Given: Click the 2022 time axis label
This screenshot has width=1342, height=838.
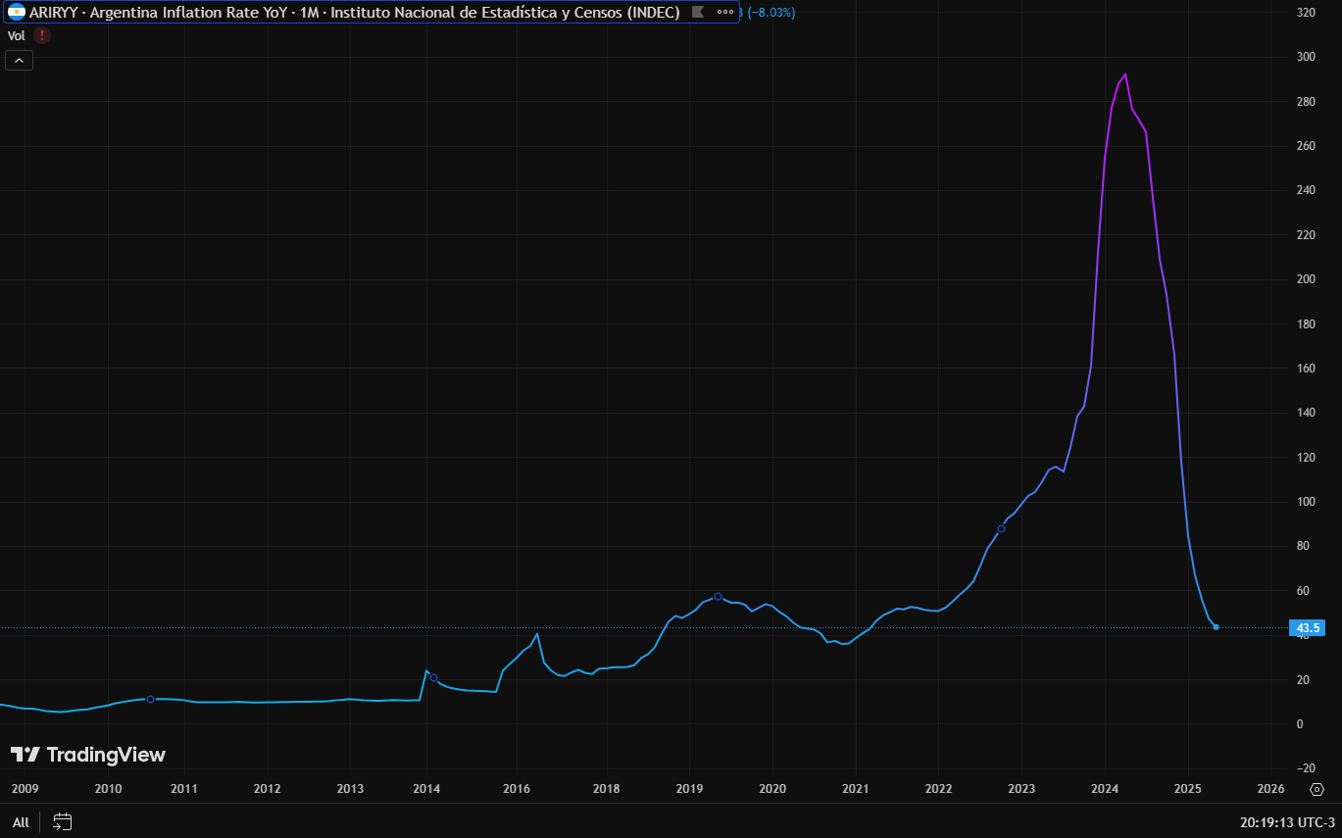Looking at the screenshot, I should pyautogui.click(x=938, y=789).
